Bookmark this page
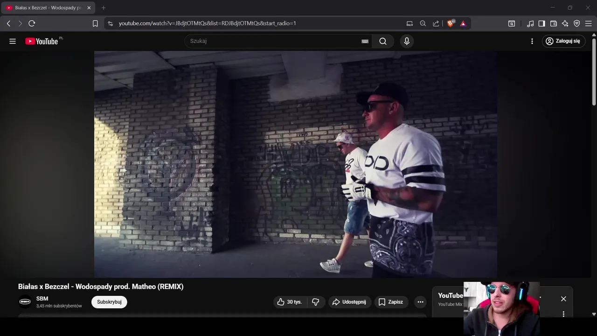Viewport: 597px width, 336px height. pos(95,23)
